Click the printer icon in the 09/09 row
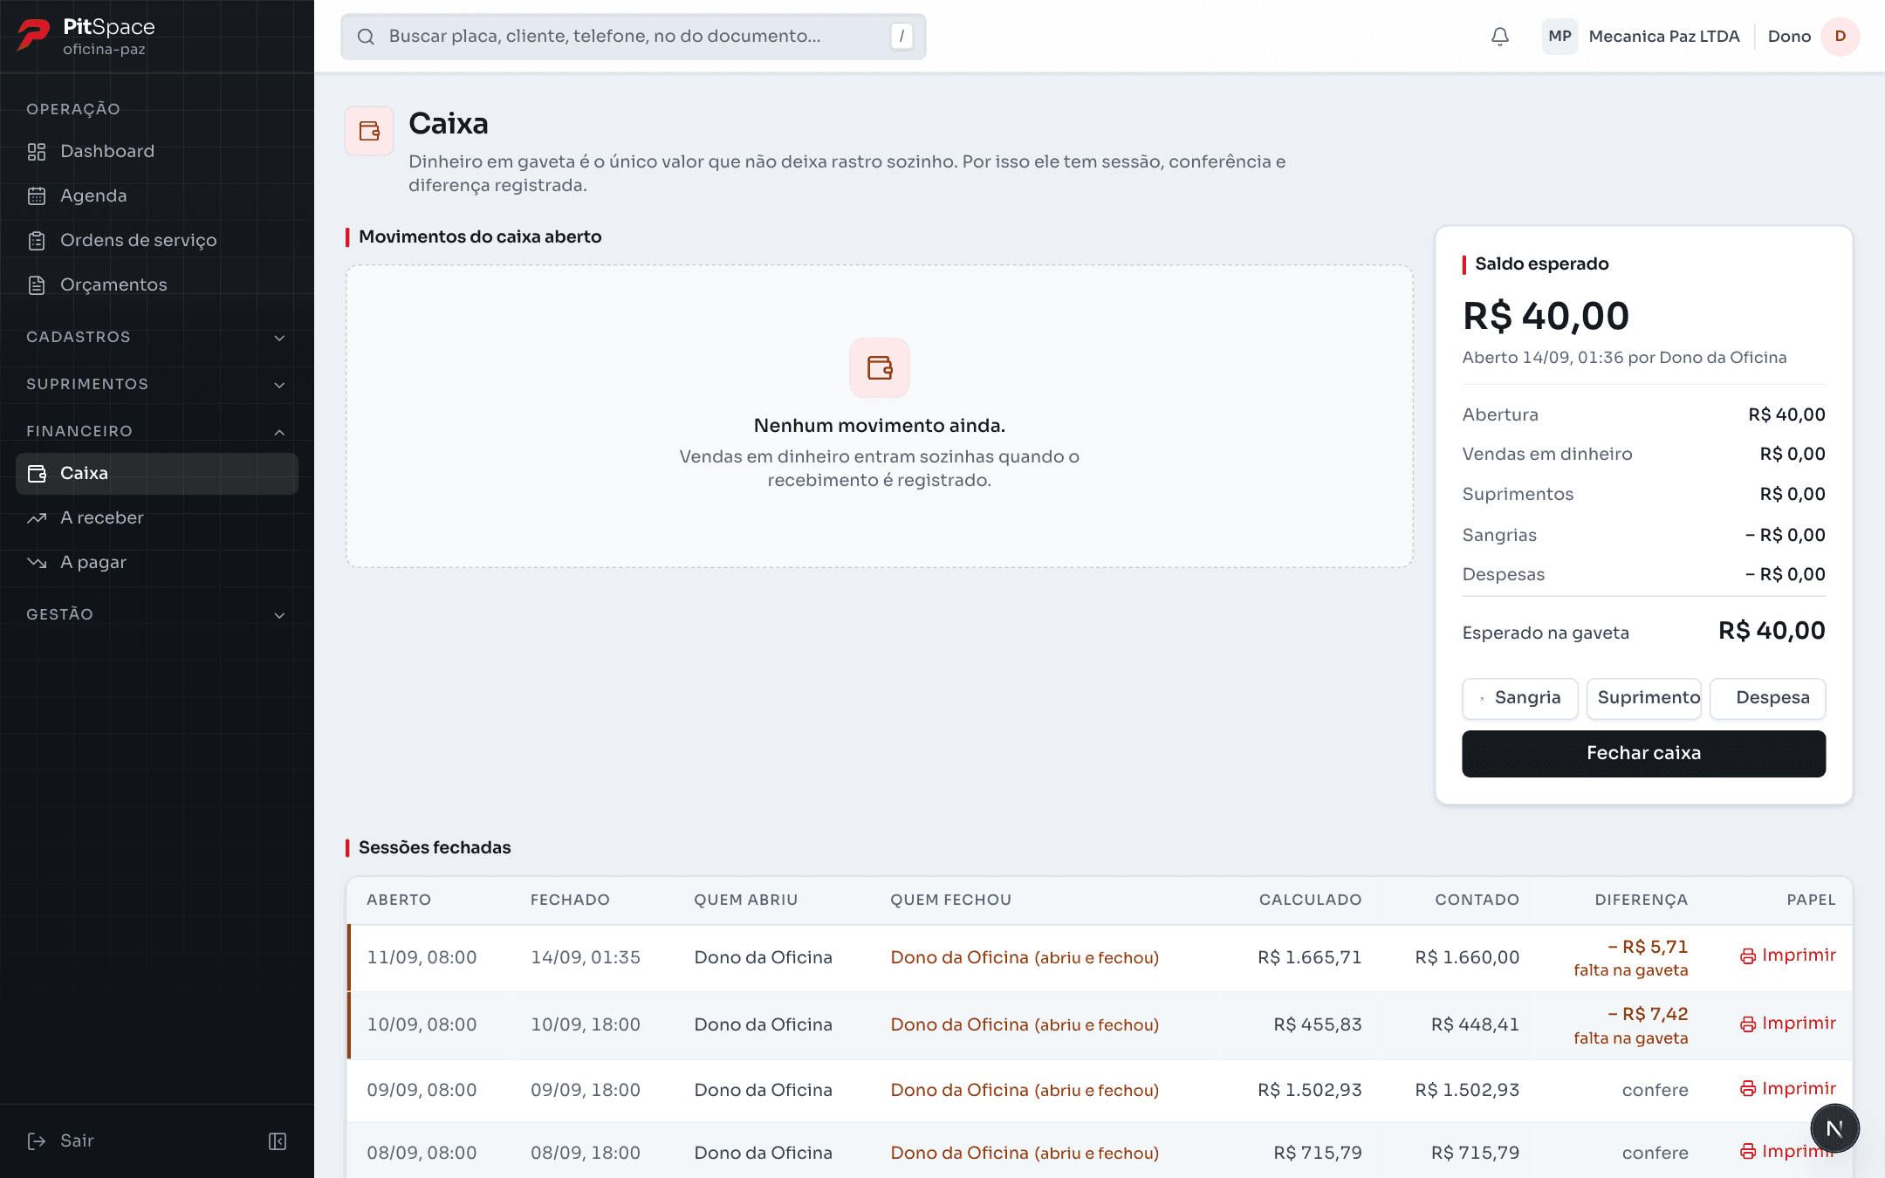This screenshot has height=1178, width=1885. click(1748, 1089)
